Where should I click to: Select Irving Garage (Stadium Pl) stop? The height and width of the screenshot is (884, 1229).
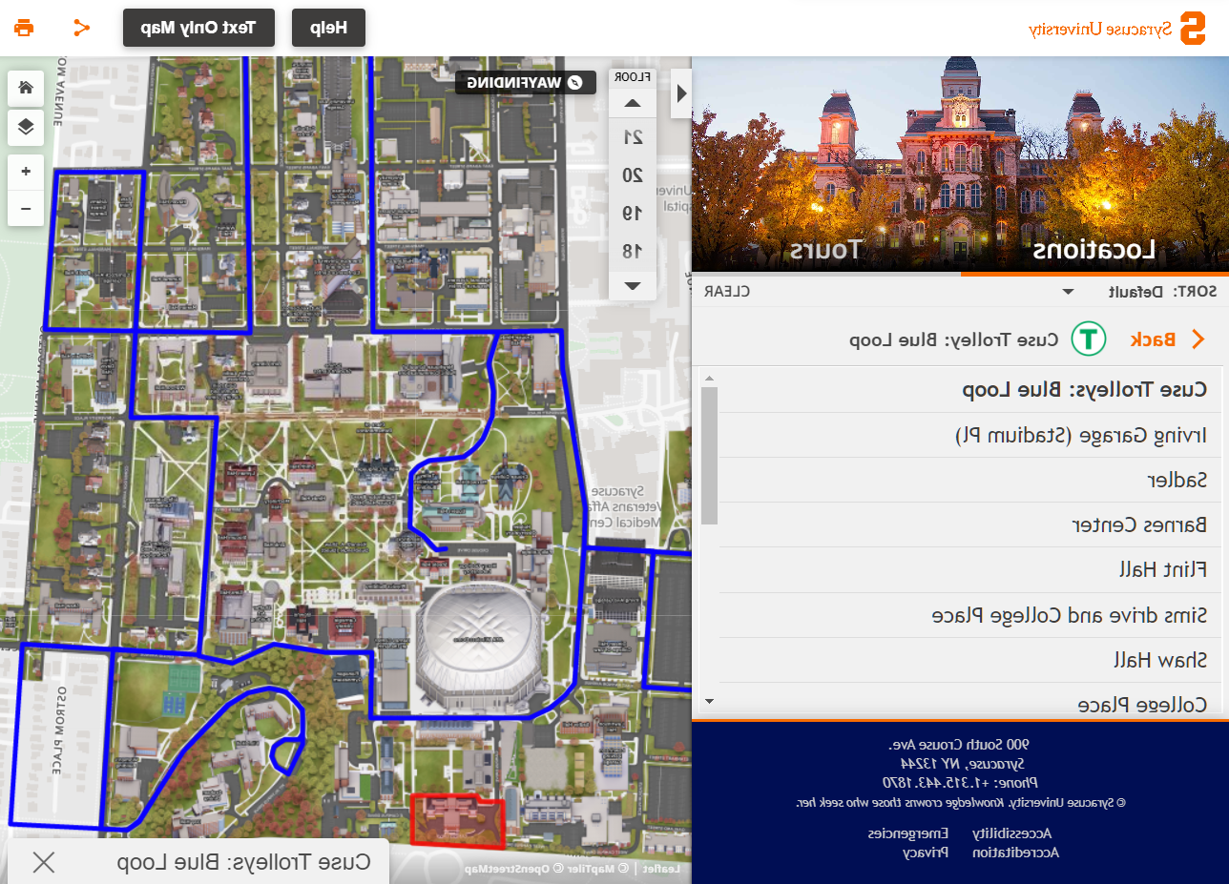(x=971, y=435)
